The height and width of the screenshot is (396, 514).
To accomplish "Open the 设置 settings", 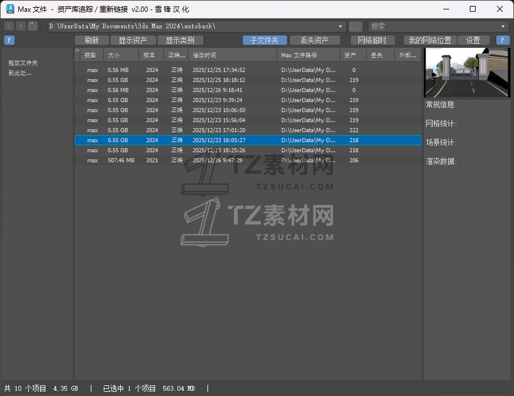I will [x=474, y=40].
